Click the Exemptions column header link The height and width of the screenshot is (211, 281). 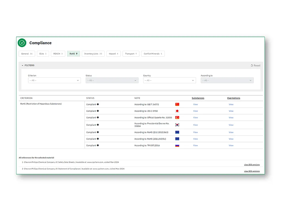click(x=234, y=98)
